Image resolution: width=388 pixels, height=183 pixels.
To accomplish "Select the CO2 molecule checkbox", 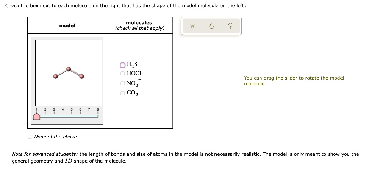I will click(122, 93).
